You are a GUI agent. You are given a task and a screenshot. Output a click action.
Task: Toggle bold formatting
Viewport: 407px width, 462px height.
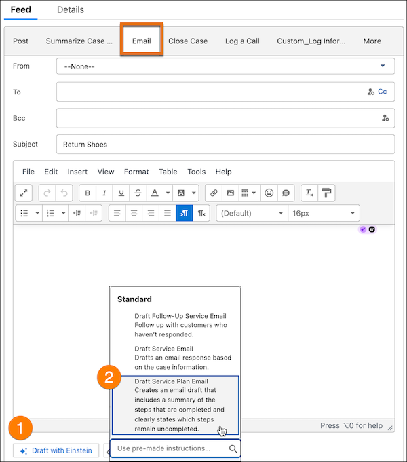coord(88,193)
